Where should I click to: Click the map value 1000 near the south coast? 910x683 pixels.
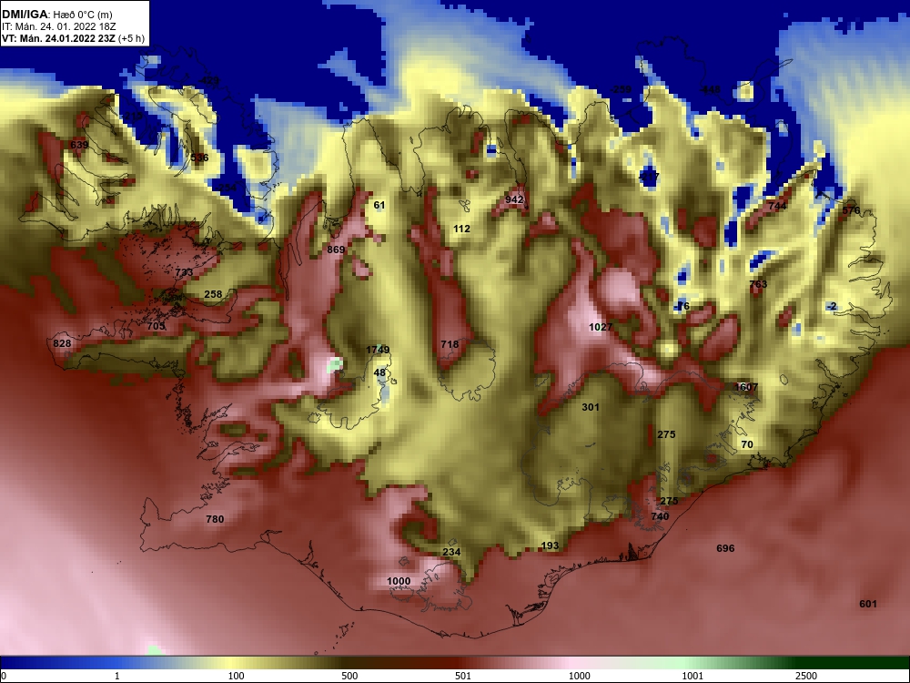[x=399, y=581]
